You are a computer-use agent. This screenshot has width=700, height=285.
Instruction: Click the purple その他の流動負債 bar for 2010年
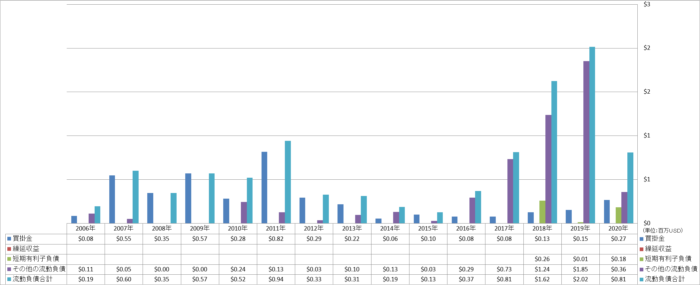244,213
